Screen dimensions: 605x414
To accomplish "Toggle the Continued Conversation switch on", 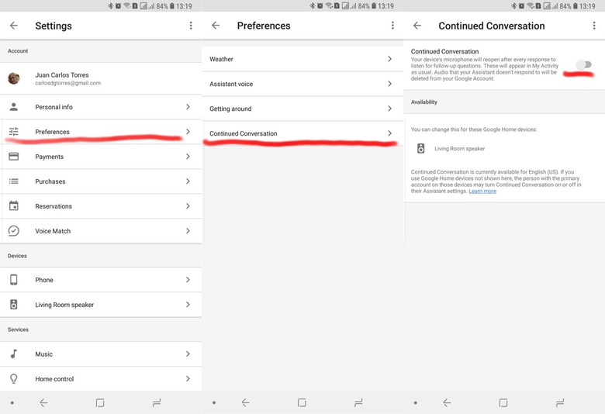I will click(584, 65).
